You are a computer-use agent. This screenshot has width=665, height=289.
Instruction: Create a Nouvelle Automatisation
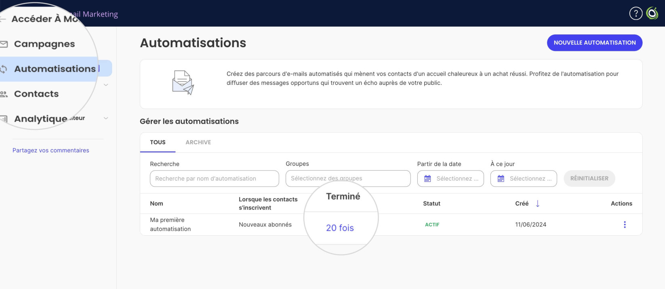[595, 43]
